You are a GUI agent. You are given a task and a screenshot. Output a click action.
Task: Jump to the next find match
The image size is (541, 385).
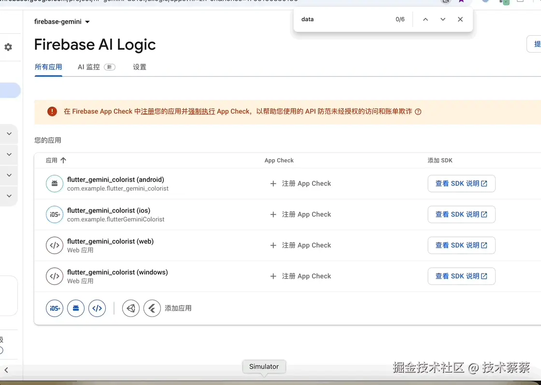click(x=442, y=19)
